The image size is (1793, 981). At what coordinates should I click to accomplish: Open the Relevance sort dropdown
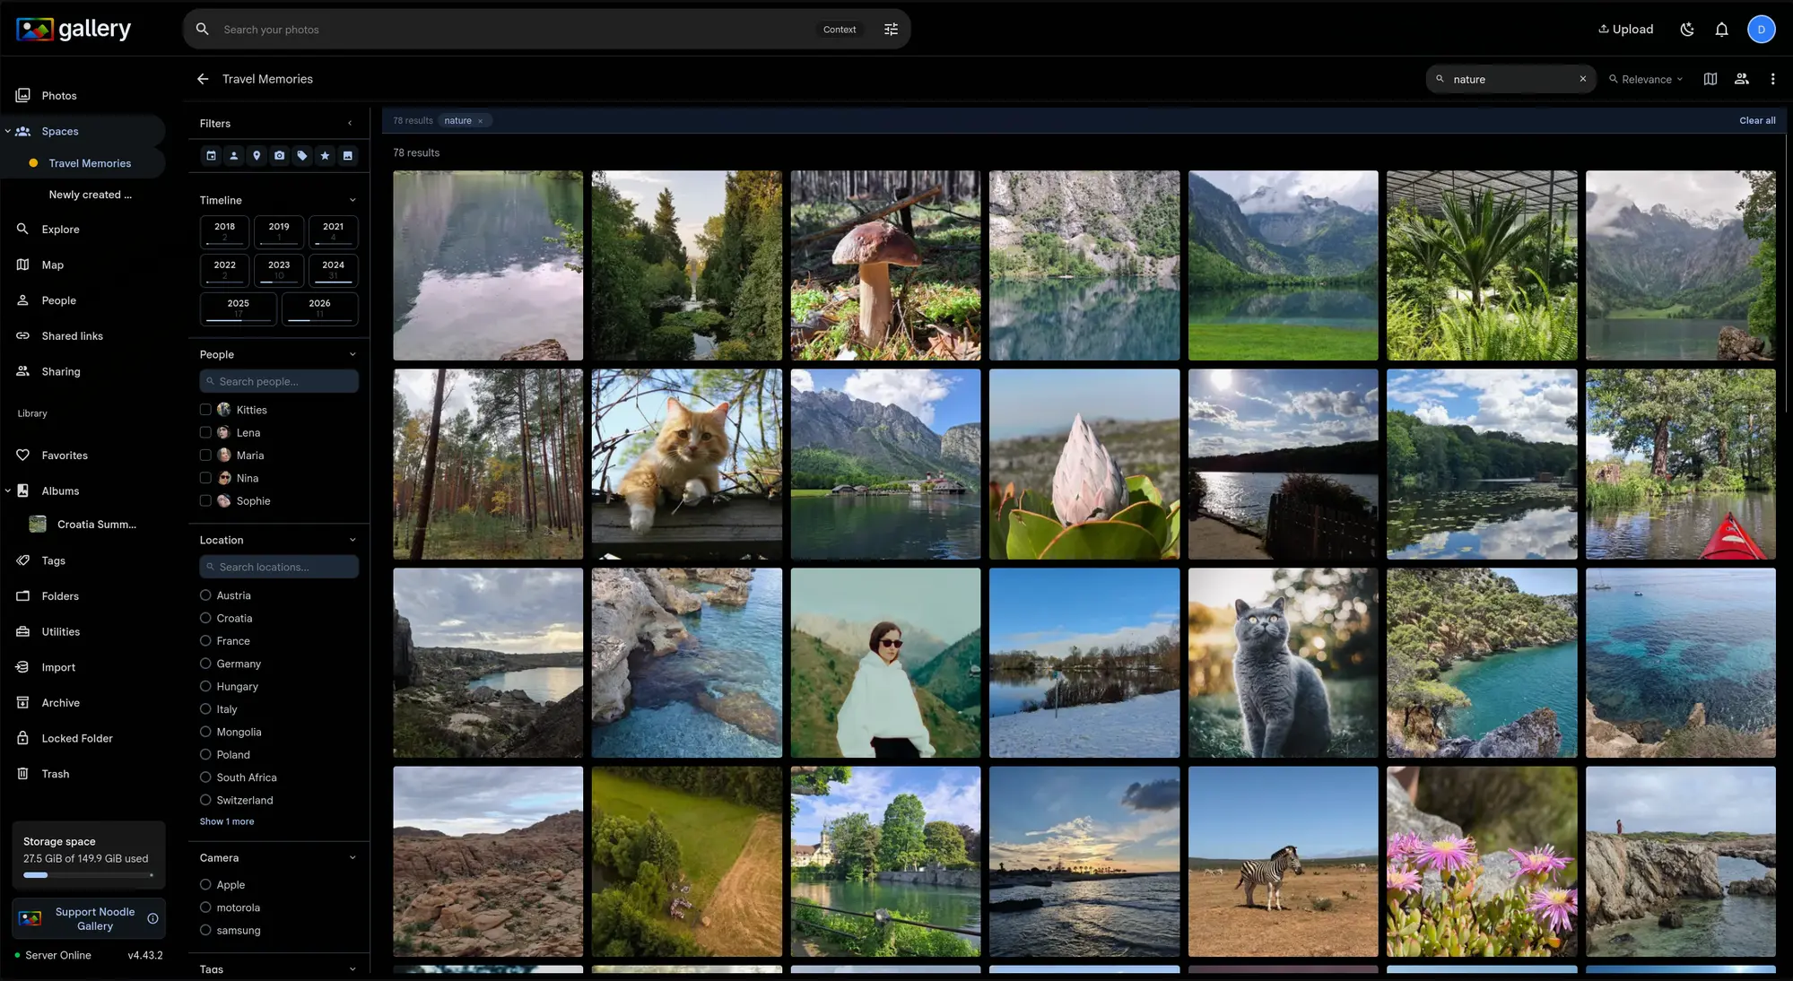tap(1645, 79)
